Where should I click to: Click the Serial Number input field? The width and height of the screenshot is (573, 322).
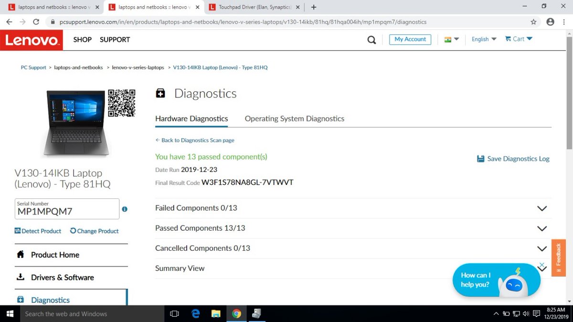pos(67,209)
